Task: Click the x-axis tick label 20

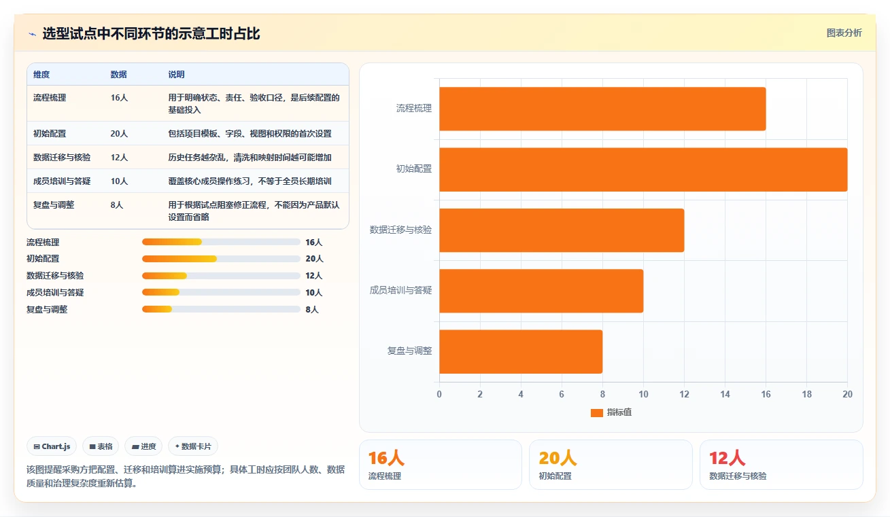Action: pyautogui.click(x=847, y=395)
